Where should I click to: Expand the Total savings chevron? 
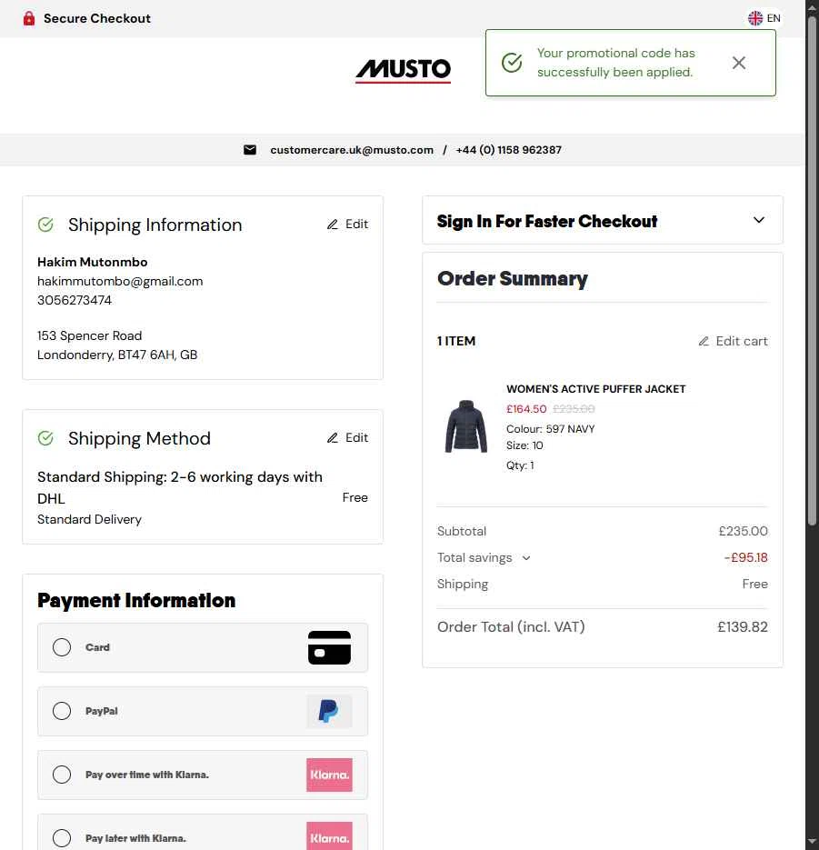pyautogui.click(x=525, y=558)
